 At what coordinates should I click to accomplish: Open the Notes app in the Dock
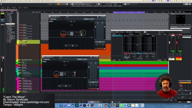click(x=133, y=105)
